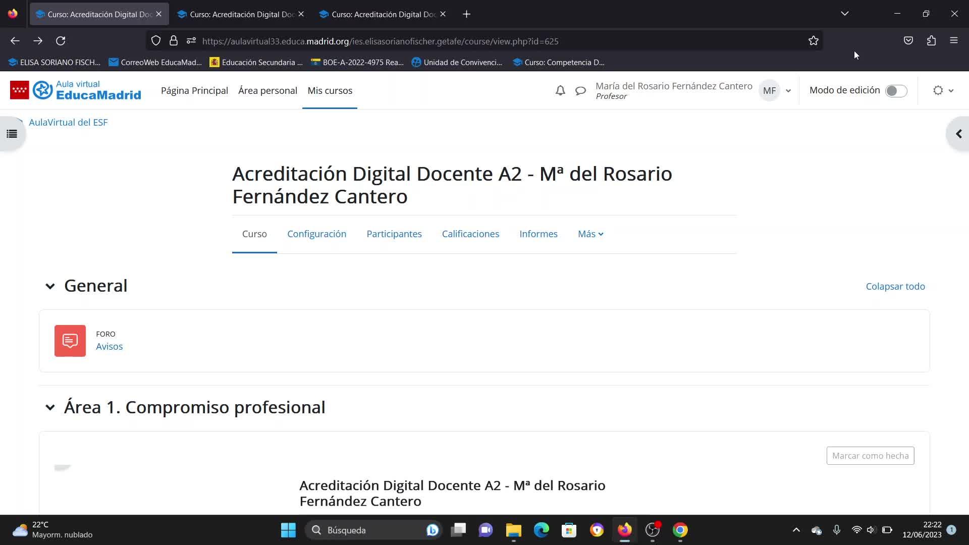
Task: Open the Calificaciones tab
Action: tap(470, 234)
